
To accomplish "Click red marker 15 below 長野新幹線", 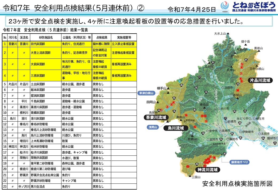I will pos(195,127).
